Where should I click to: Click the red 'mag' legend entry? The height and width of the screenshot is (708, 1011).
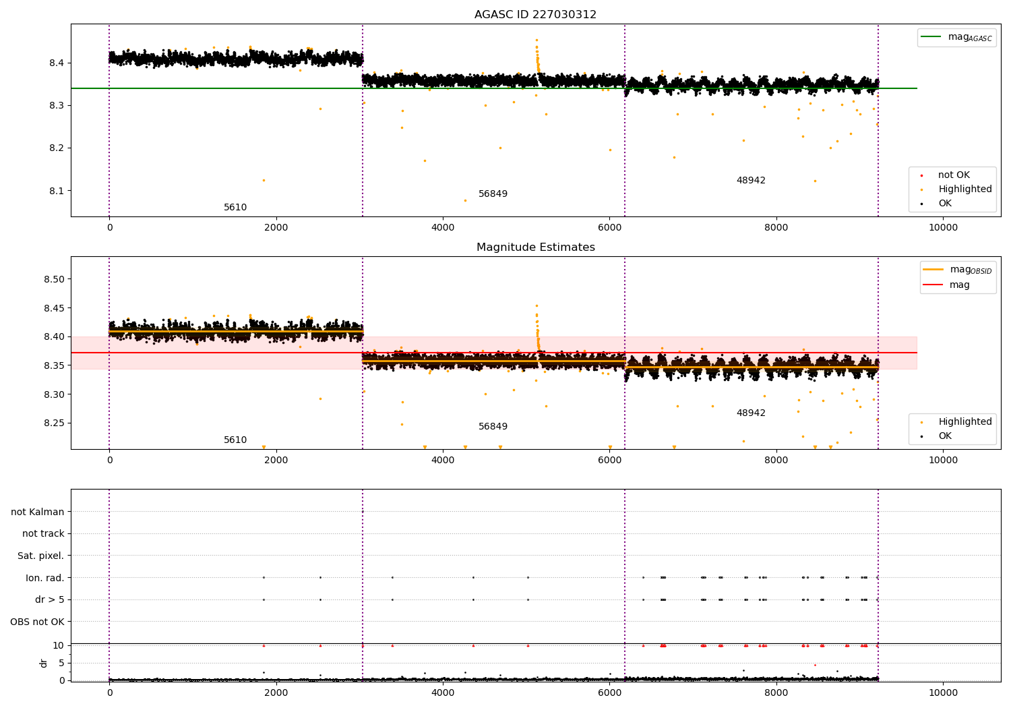[x=946, y=285]
